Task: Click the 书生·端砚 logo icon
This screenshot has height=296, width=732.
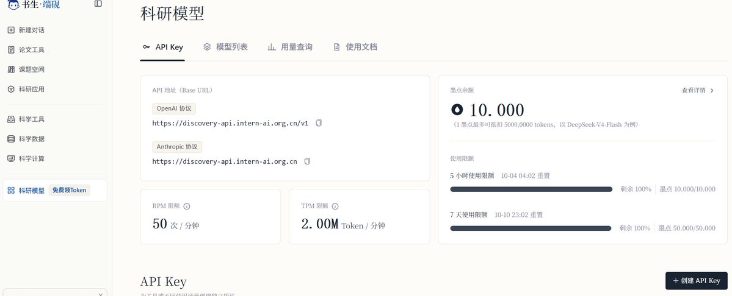Action: point(13,5)
